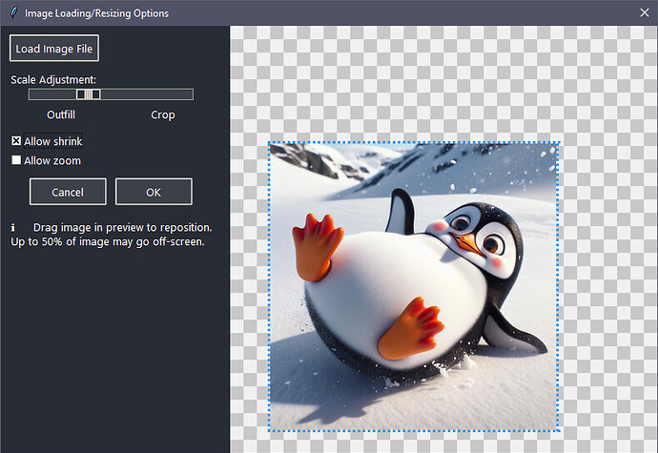
Task: Click the Scale Adjustment slider handle
Action: pyautogui.click(x=88, y=94)
